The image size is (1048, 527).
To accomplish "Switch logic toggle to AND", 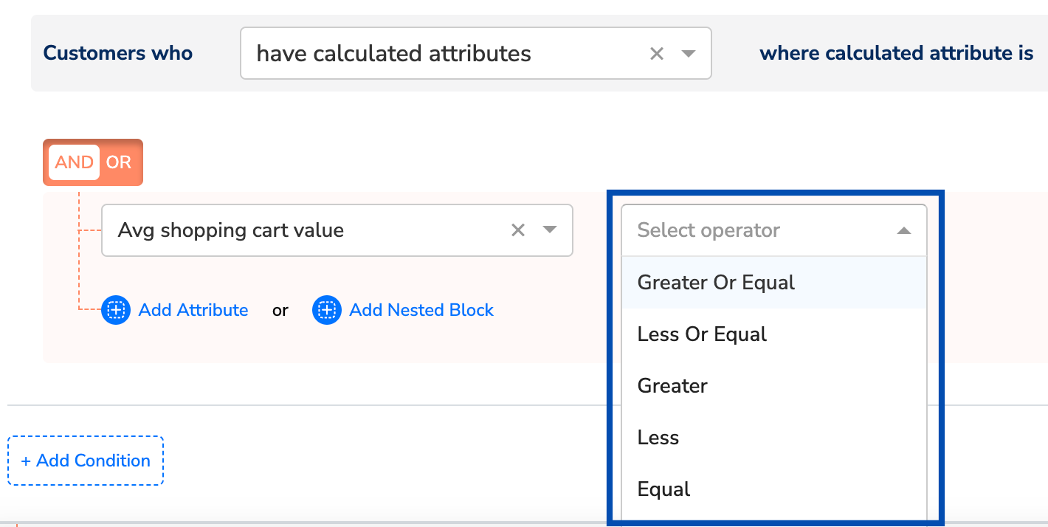I will coord(74,162).
